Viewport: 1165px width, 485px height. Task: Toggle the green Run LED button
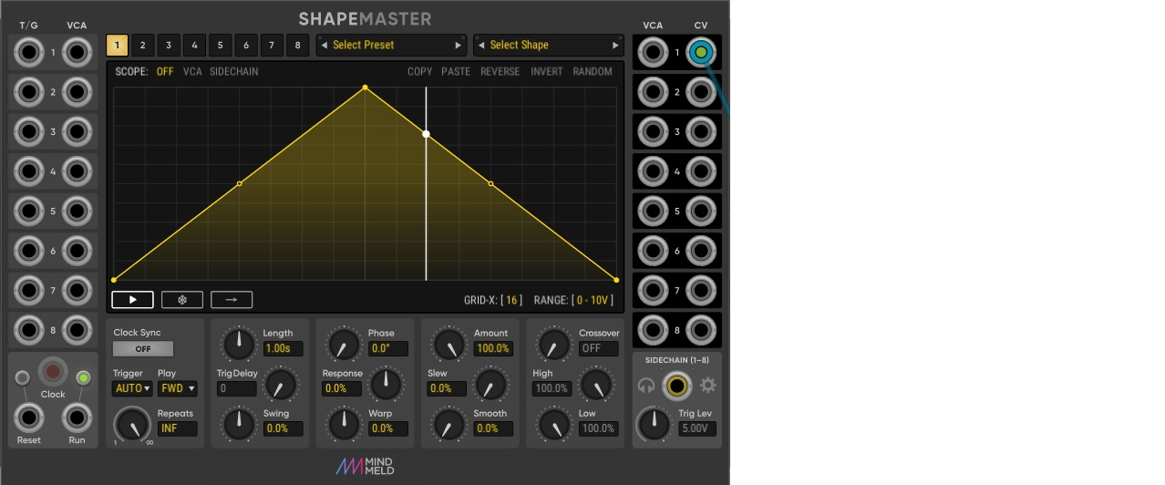pyautogui.click(x=83, y=377)
